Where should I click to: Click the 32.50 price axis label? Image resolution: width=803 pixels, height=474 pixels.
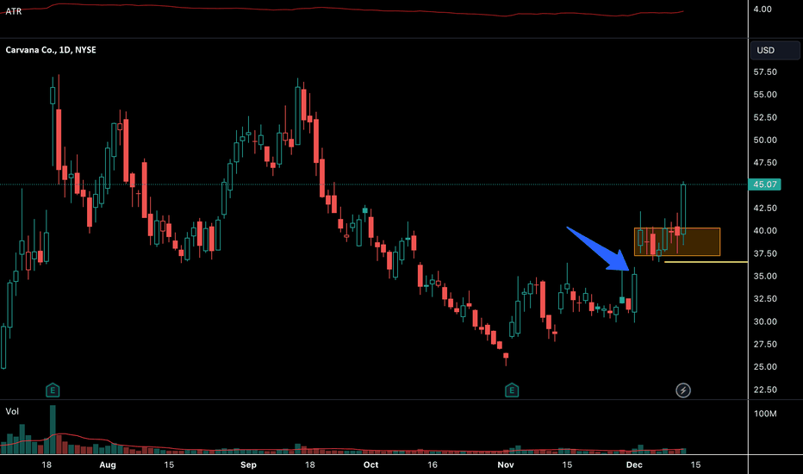tap(765, 299)
